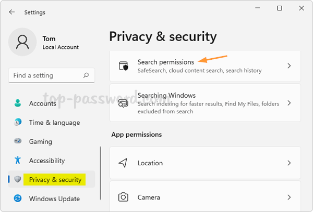
Task: Click the Camera icon
Action: click(x=124, y=197)
